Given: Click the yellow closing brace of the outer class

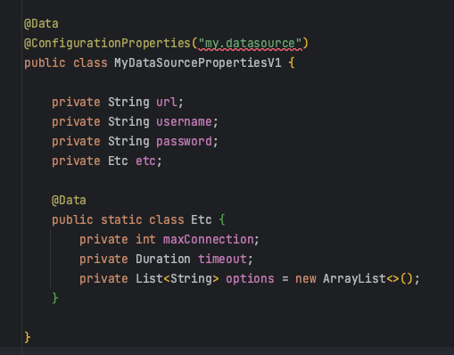Looking at the screenshot, I should tap(28, 337).
